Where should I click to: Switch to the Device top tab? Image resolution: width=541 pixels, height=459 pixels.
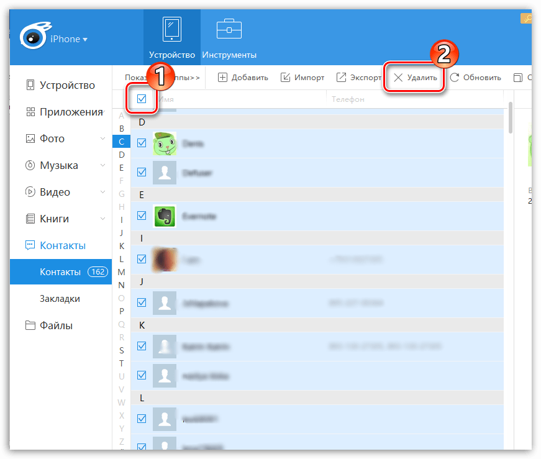(172, 36)
